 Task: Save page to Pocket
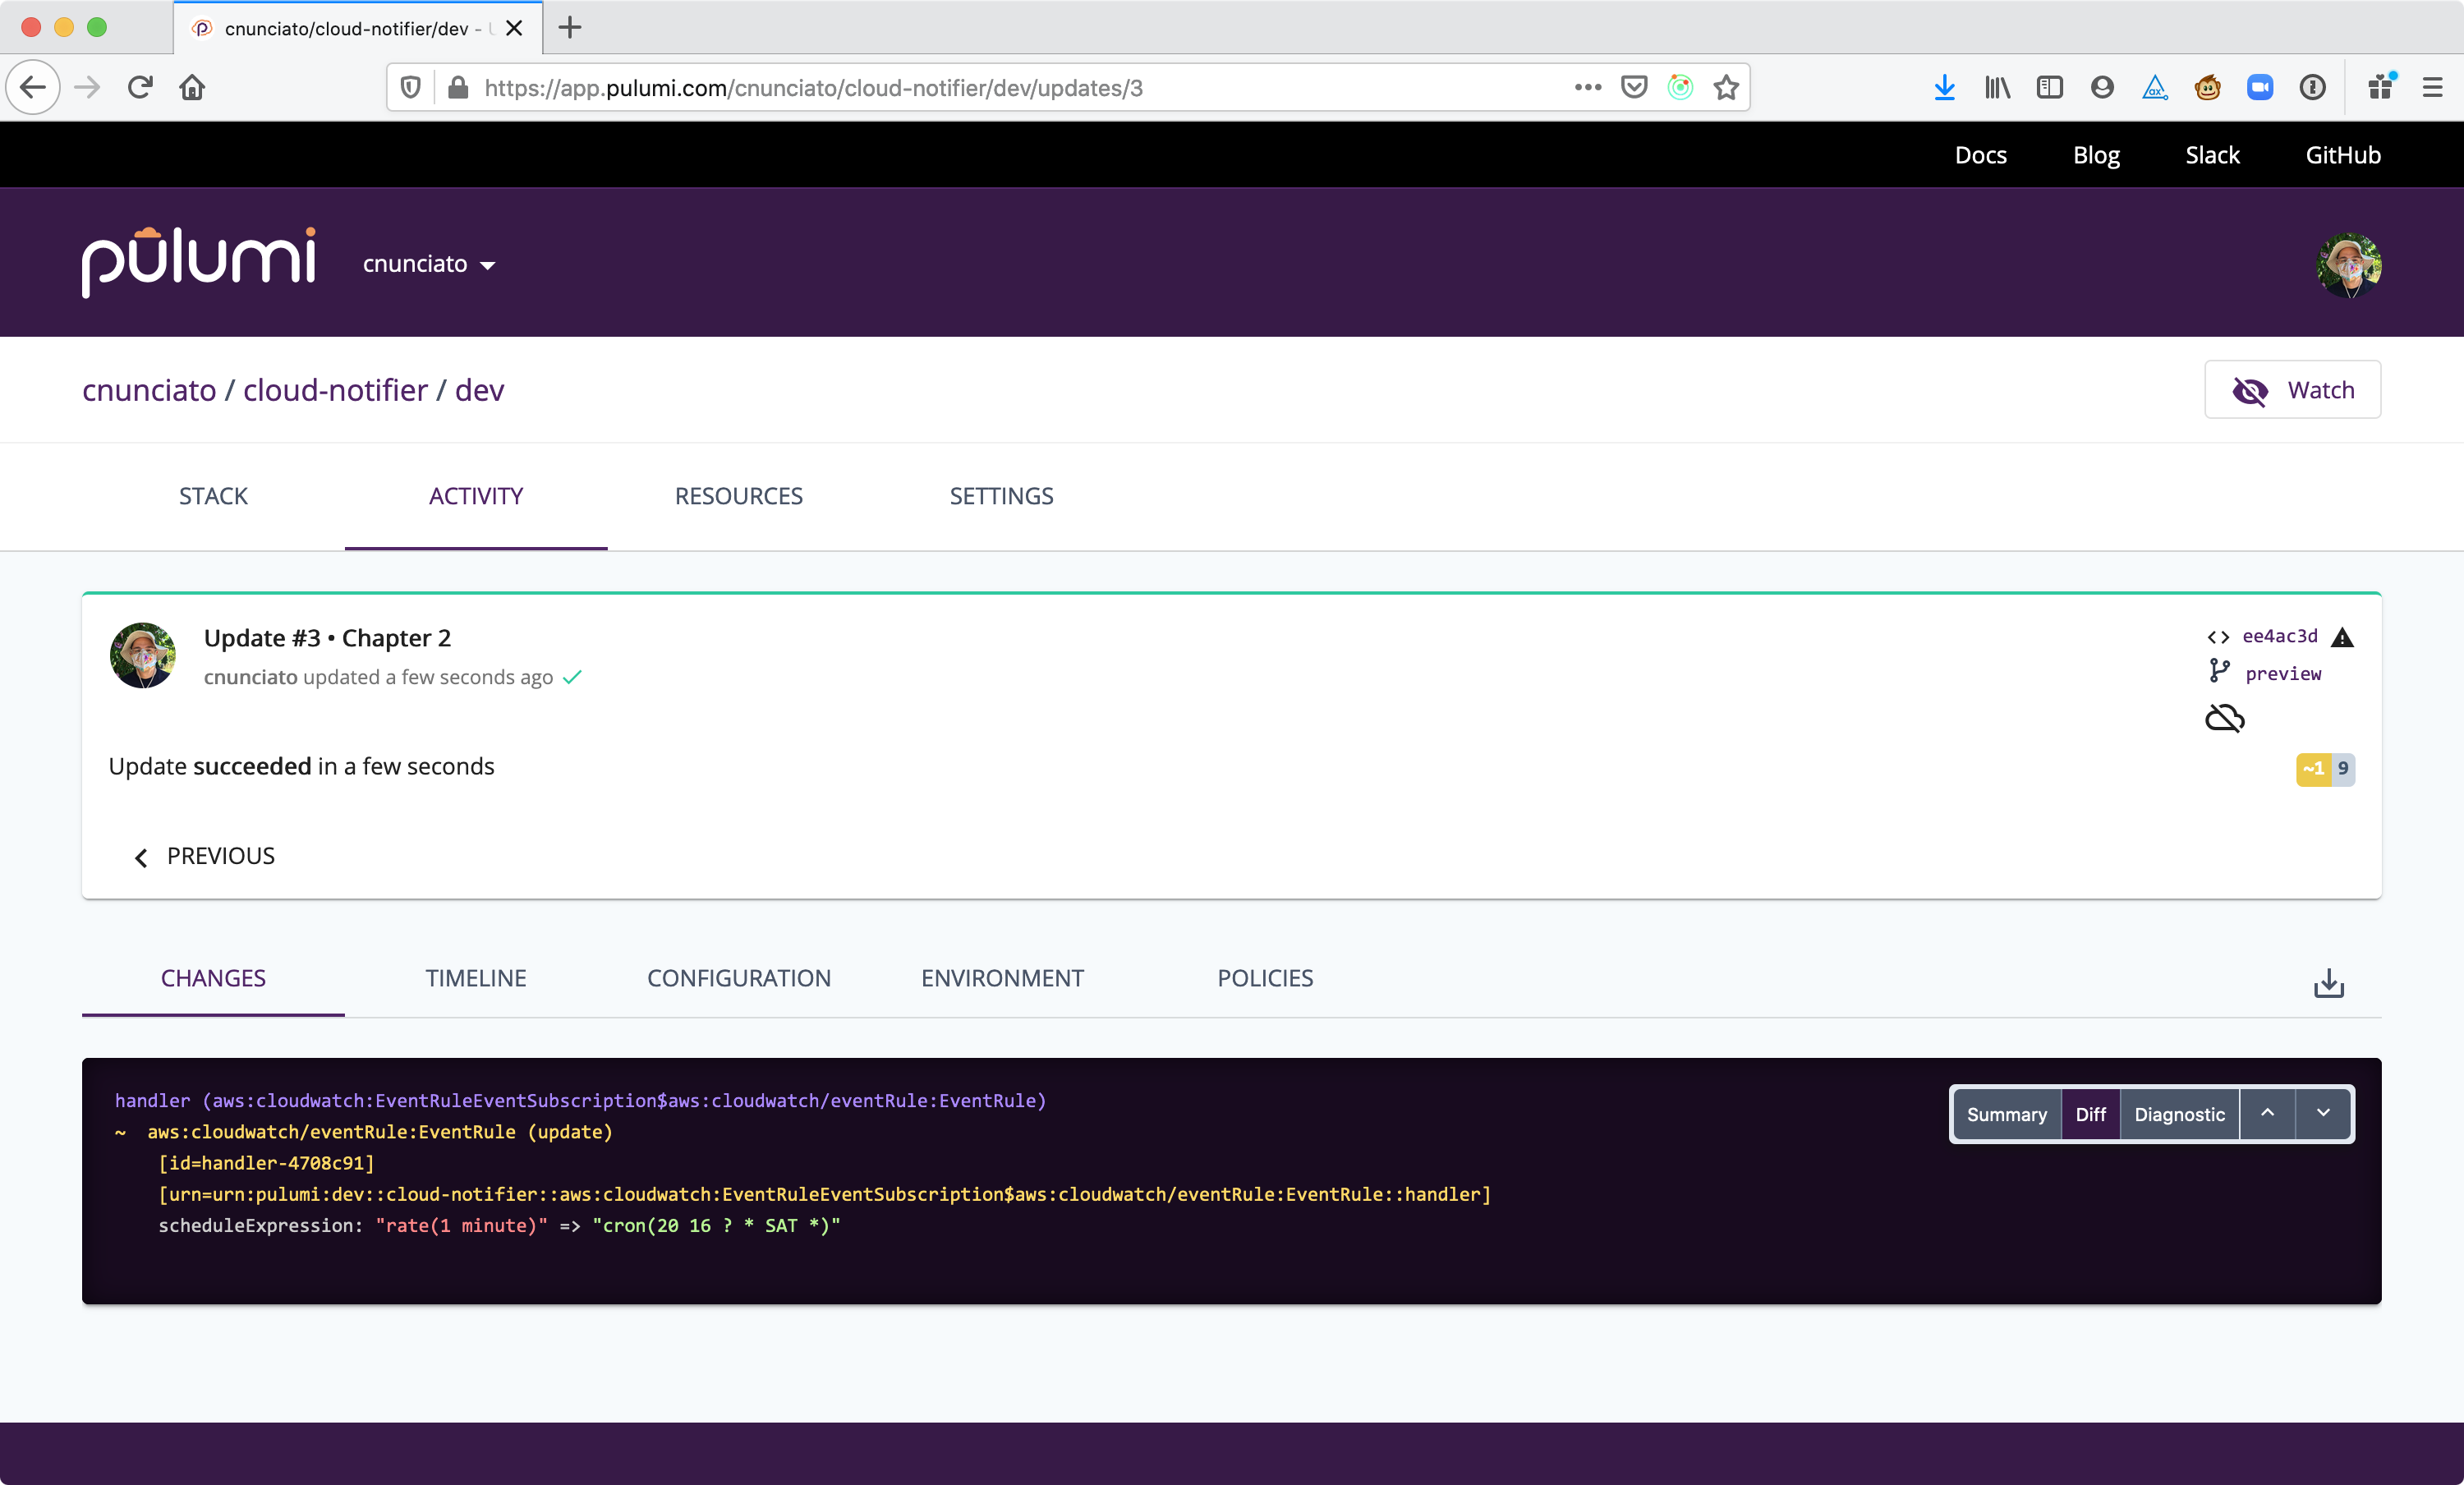click(1634, 88)
